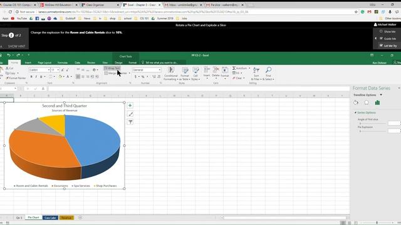Click the Angle of first slice value field
Viewport: 401px width, 225px height.
click(394, 123)
